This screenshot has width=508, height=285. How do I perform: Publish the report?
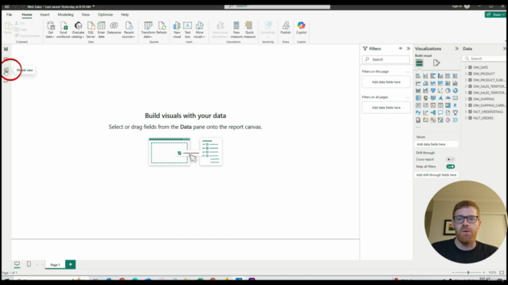(286, 28)
